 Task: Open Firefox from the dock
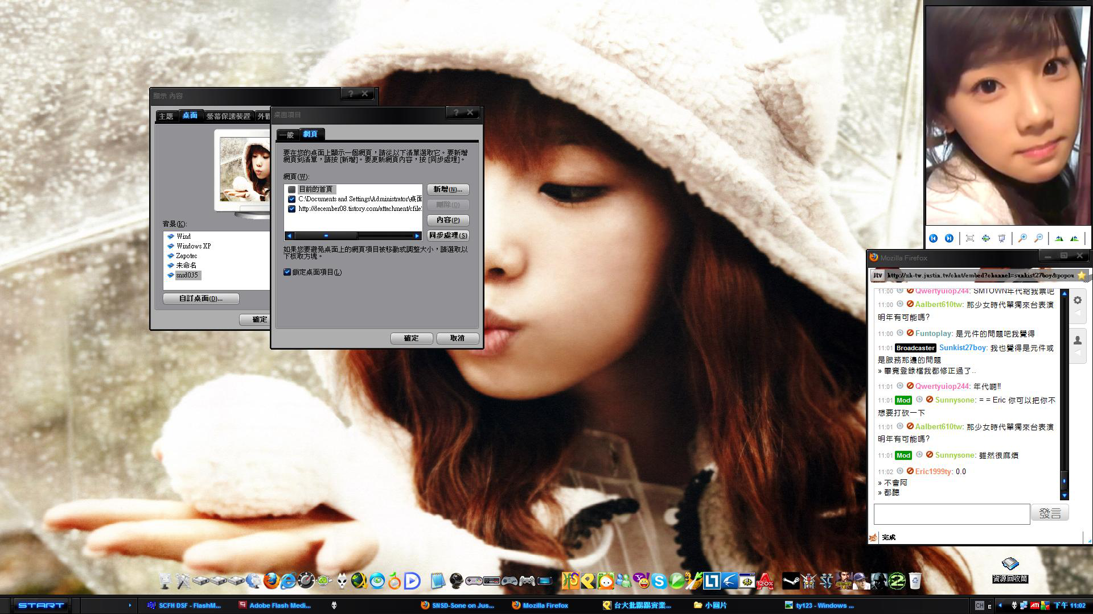[272, 580]
